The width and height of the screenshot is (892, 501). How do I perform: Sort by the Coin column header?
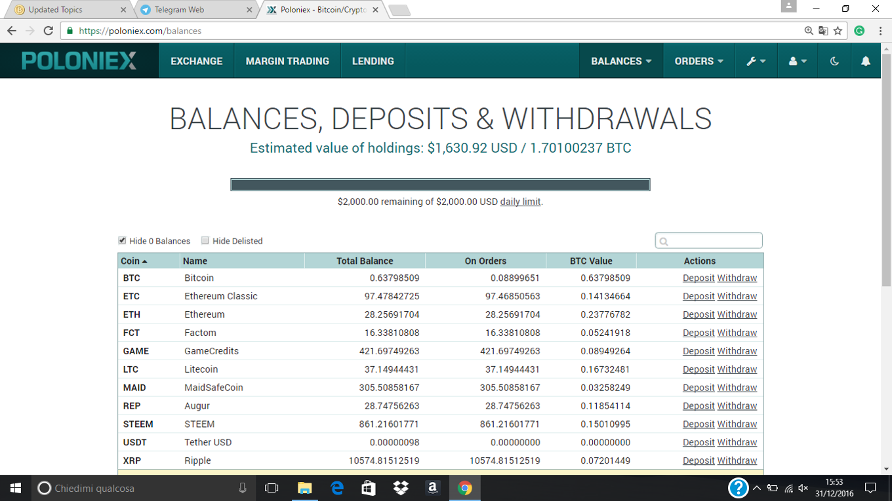(149, 261)
